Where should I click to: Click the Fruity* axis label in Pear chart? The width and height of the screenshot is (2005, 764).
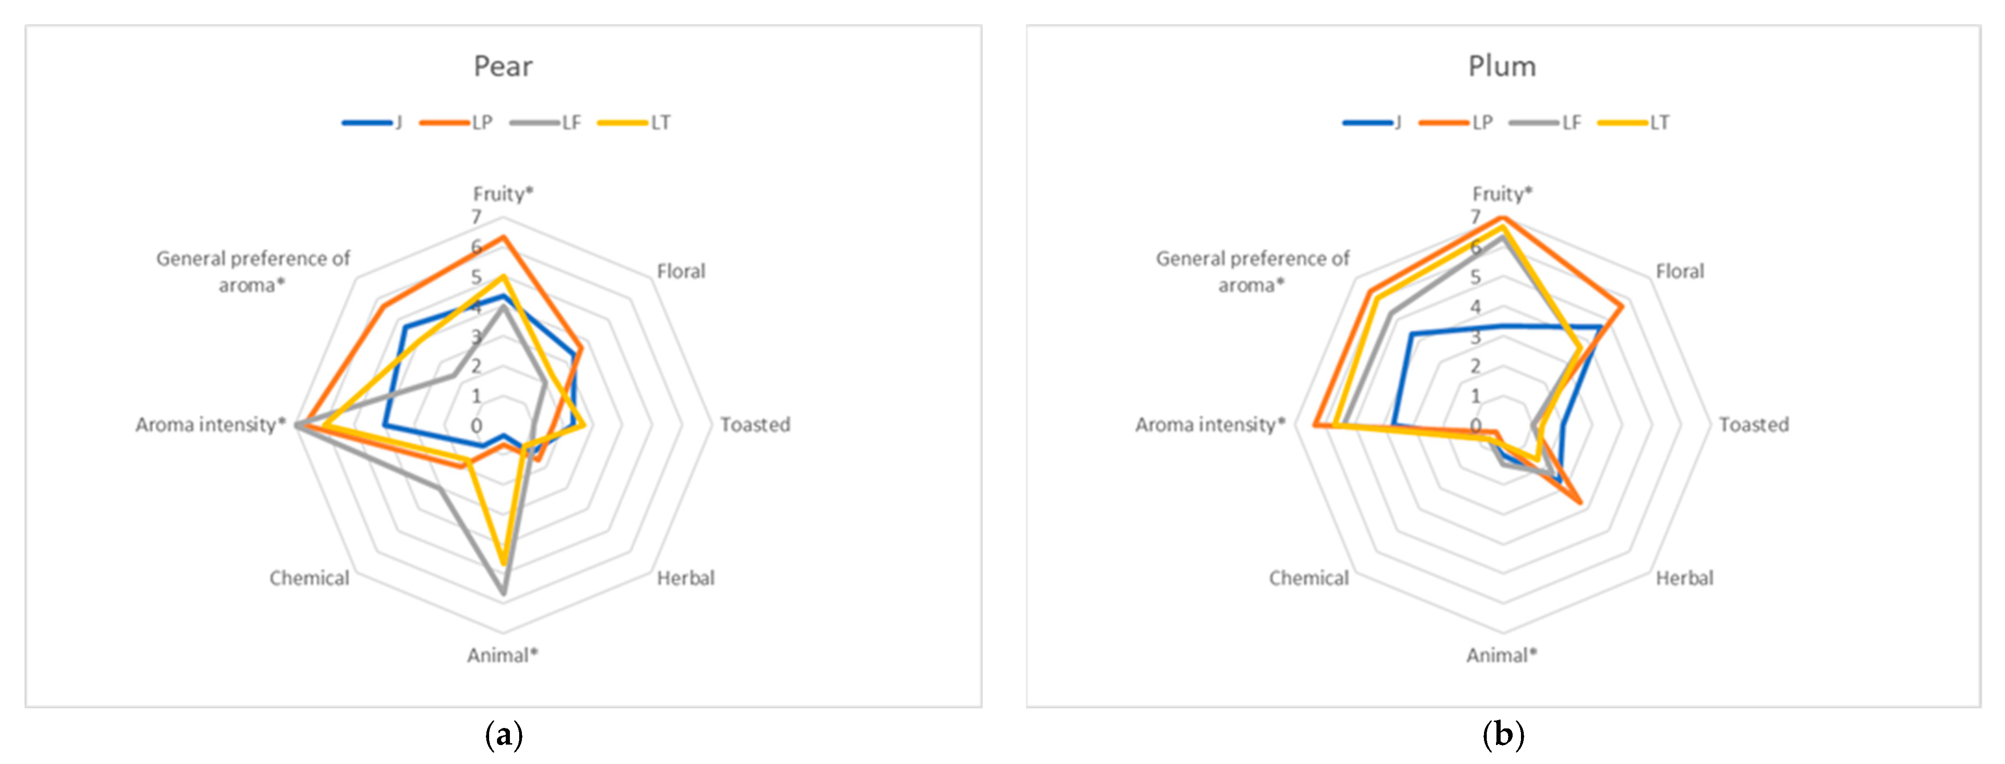(x=503, y=194)
